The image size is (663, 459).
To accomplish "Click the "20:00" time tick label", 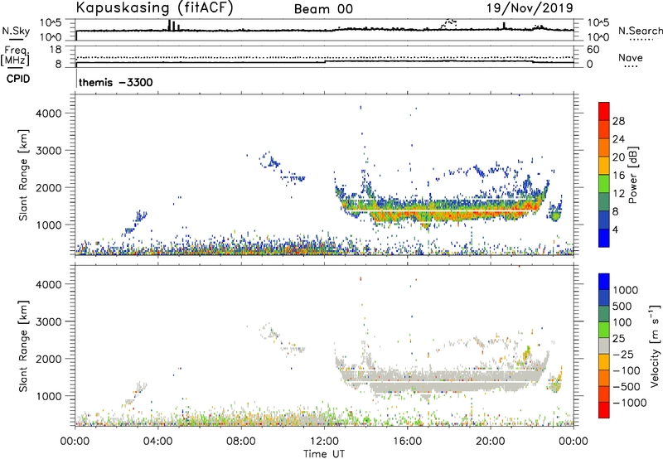I will [x=490, y=441].
